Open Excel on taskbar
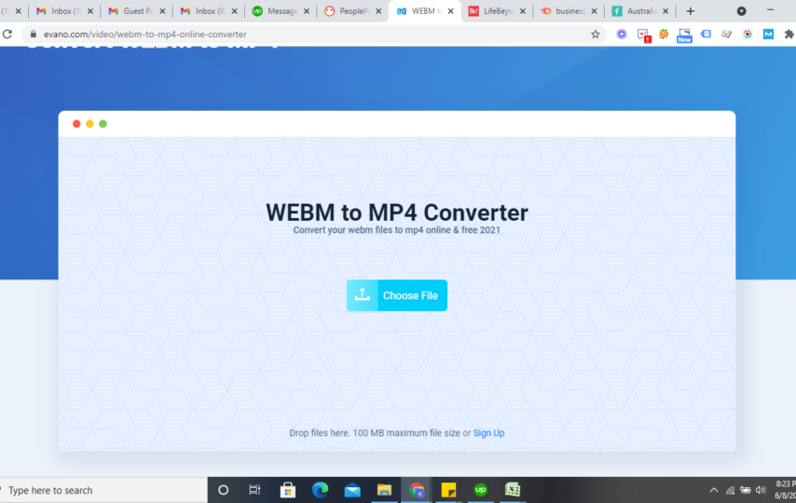796x503 pixels. point(513,490)
